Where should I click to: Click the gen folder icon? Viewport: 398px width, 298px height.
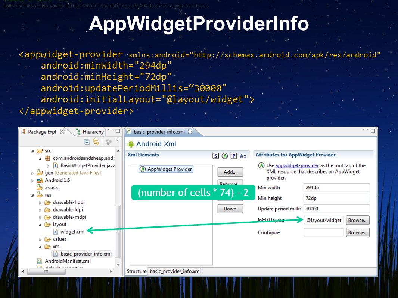click(x=40, y=173)
